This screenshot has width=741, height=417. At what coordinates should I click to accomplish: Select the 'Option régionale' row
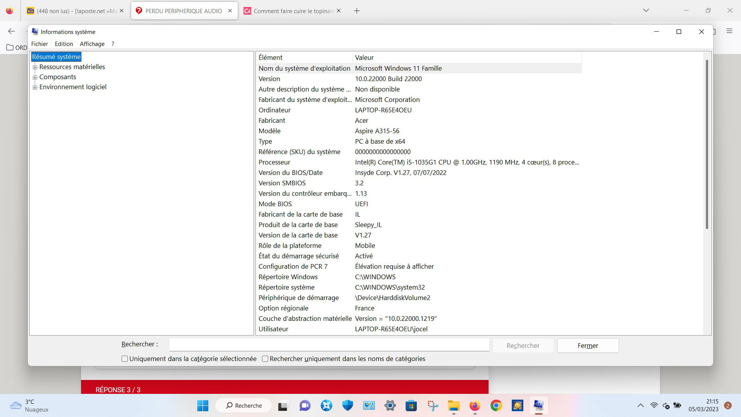[x=420, y=308]
